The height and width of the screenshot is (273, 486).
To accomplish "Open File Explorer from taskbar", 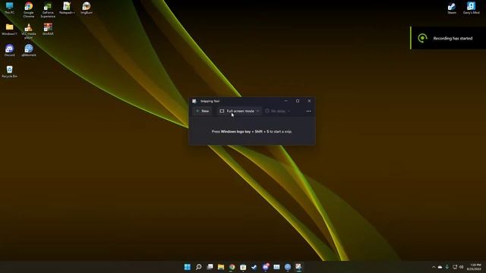I will [x=221, y=267].
